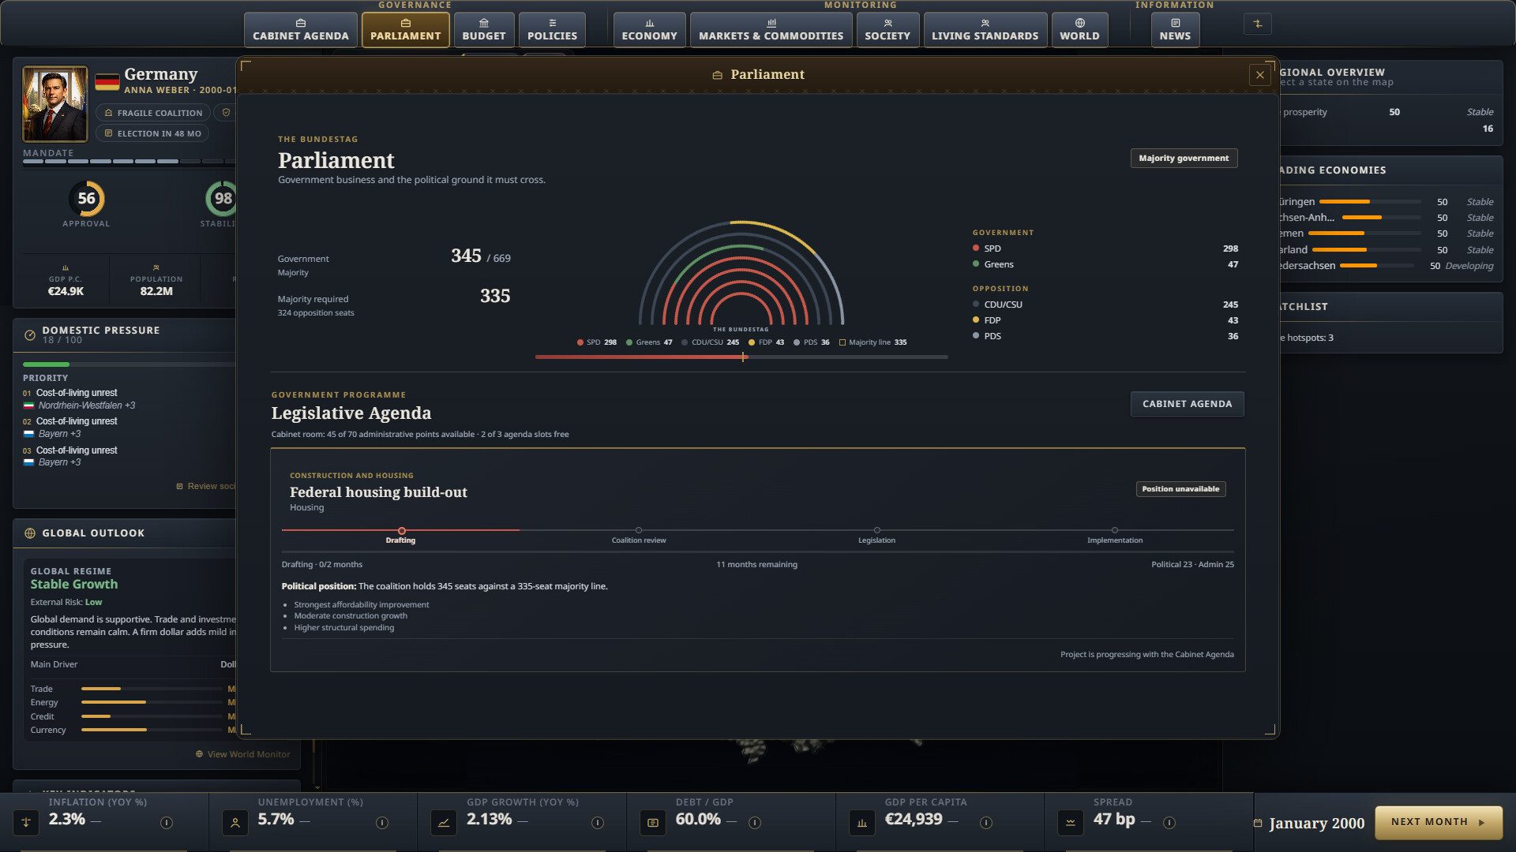Click the GDP growth chart icon
Screen dimensions: 1516x852
[x=444, y=823]
